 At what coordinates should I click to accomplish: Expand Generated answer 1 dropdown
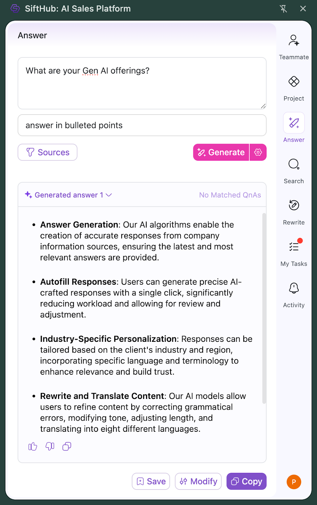tap(109, 195)
